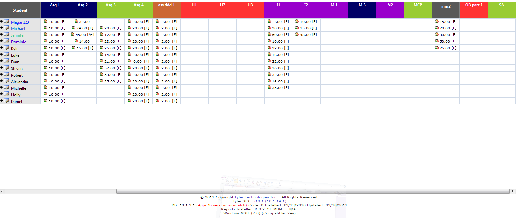
Task: Click the score icon next to Jennifer's 45.00 [A-]
Action: (x=73, y=34)
